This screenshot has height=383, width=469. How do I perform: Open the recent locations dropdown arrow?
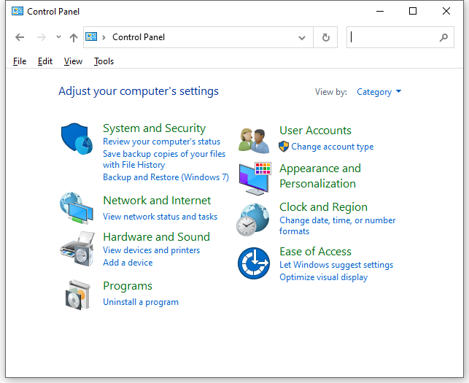pos(58,37)
